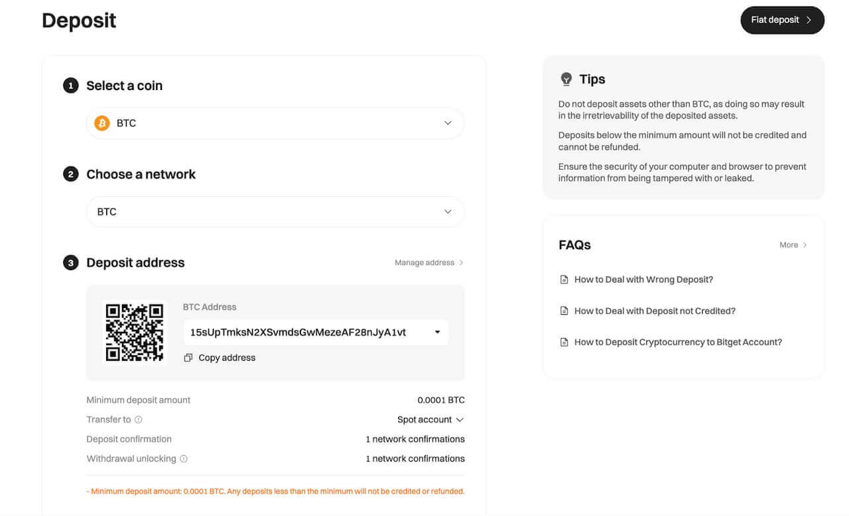The image size is (849, 516).
Task: Open How to Deposit Cryptocurrency to Bitget Account
Action: click(678, 342)
